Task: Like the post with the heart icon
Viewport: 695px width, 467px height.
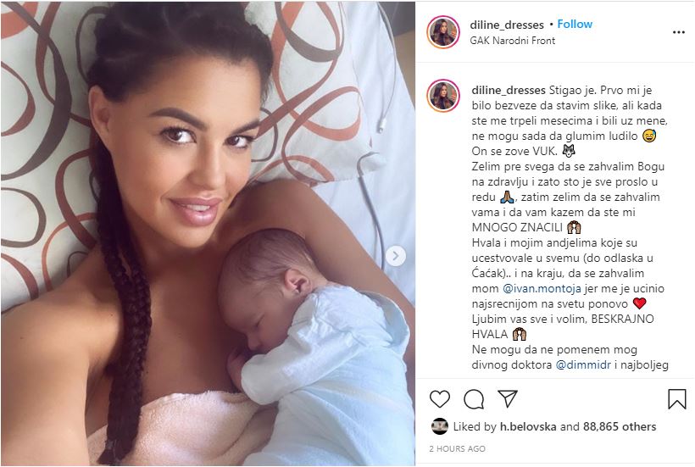Action: (x=440, y=399)
